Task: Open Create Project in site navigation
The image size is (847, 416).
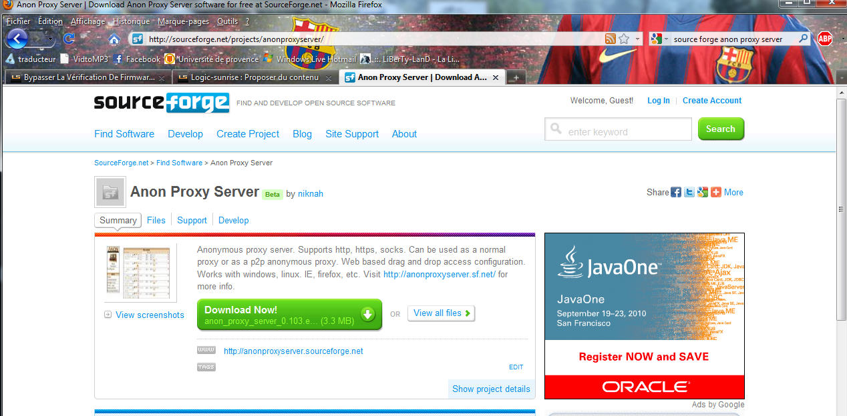Action: [248, 134]
